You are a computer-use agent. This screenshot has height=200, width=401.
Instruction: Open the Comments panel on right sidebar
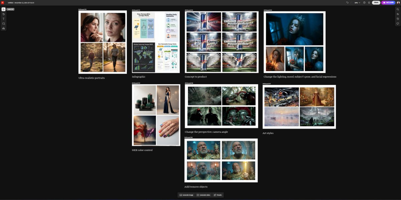pyautogui.click(x=398, y=23)
